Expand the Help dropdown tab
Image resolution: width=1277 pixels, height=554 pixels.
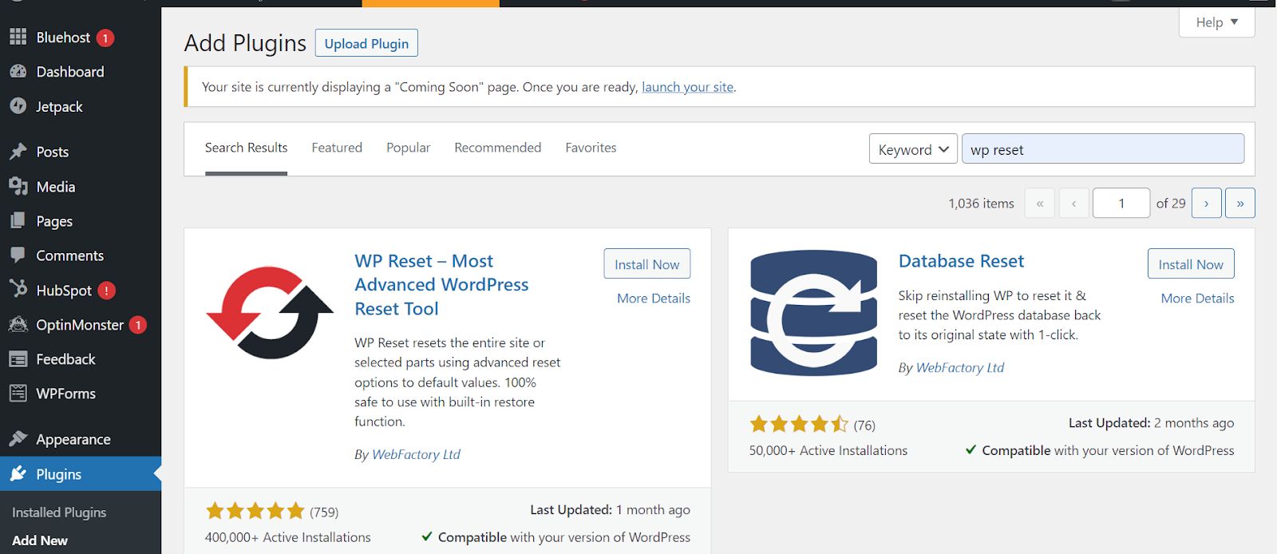point(1216,22)
